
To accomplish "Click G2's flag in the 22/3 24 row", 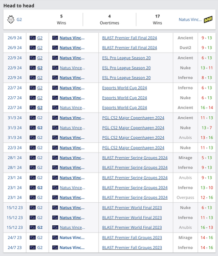I will pyautogui.click(x=33, y=147).
